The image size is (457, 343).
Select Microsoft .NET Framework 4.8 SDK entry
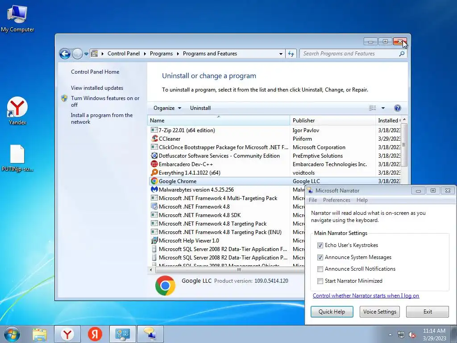tap(199, 215)
